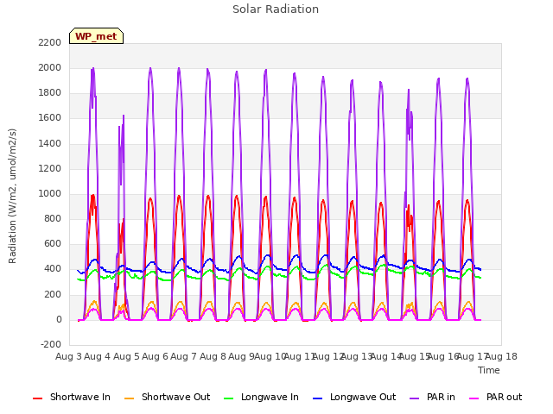
Task: Click the 2000 y-axis tick label
Action: tap(50, 67)
